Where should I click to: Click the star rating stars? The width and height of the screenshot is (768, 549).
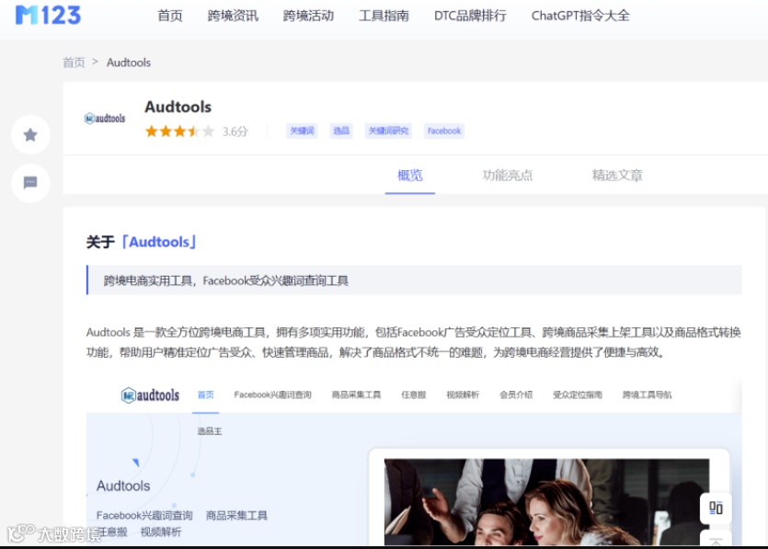pyautogui.click(x=179, y=132)
